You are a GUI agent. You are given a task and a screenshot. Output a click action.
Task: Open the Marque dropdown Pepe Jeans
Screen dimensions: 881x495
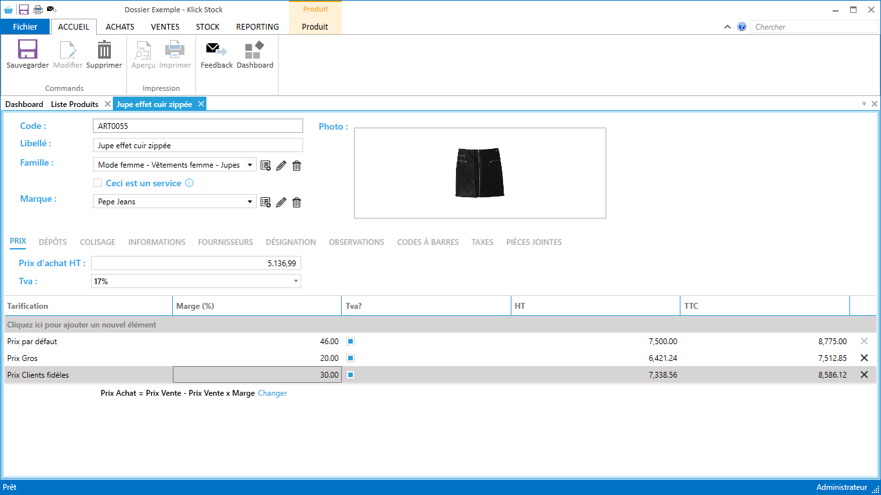250,202
